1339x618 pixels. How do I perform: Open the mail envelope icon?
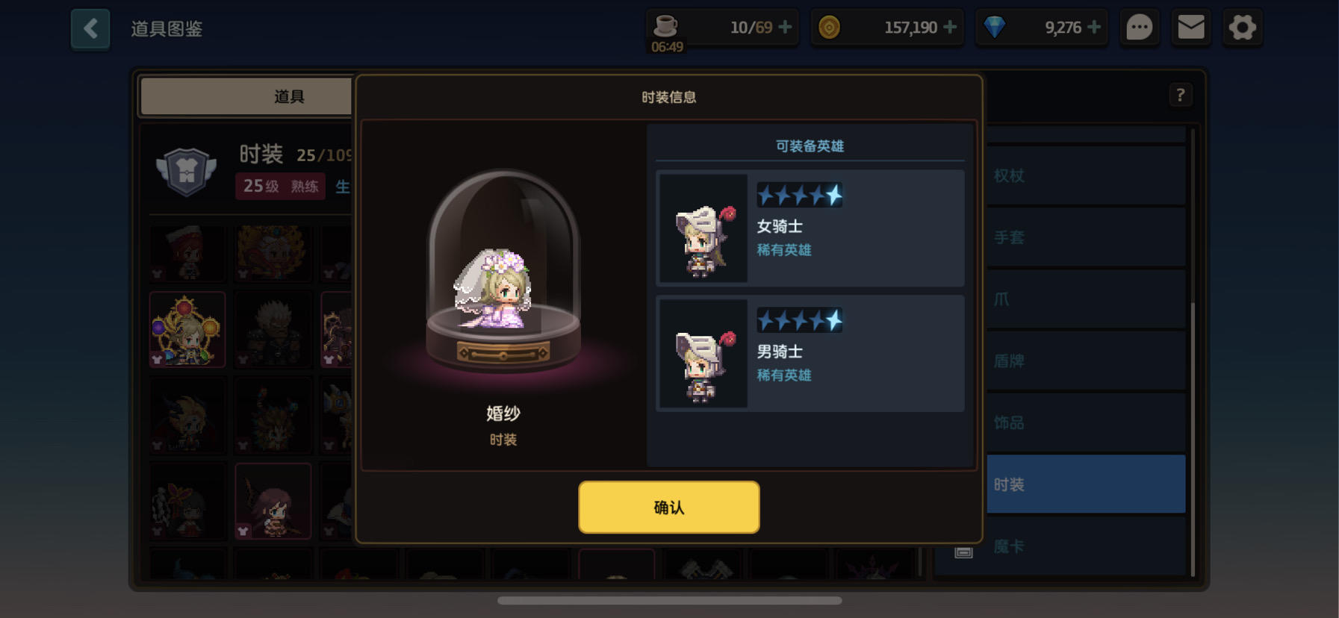pyautogui.click(x=1190, y=28)
